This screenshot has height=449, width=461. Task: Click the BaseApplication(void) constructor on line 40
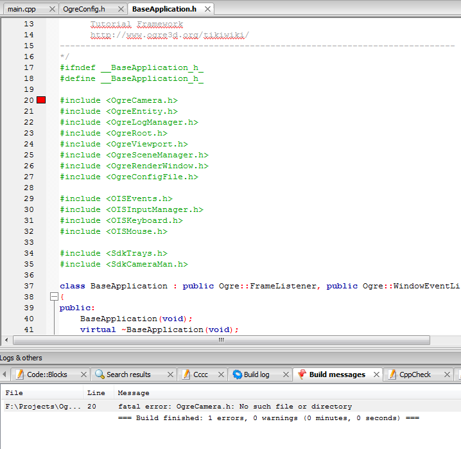click(136, 319)
